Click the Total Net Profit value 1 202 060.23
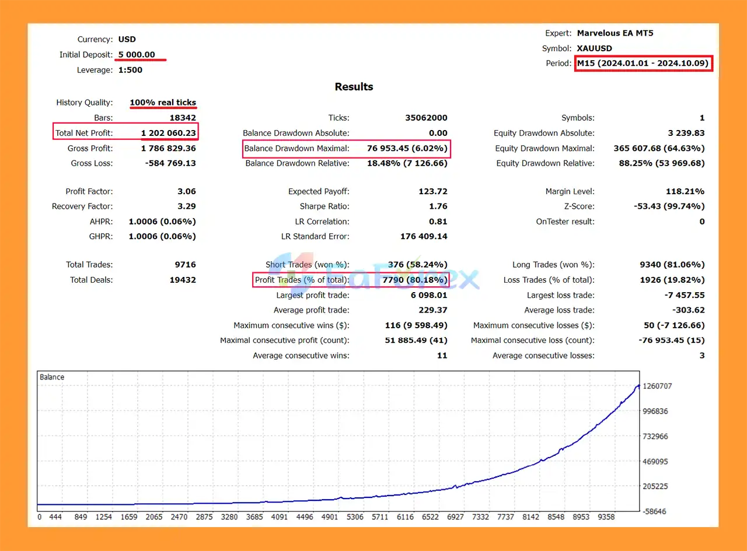This screenshot has height=551, width=747. click(x=168, y=134)
